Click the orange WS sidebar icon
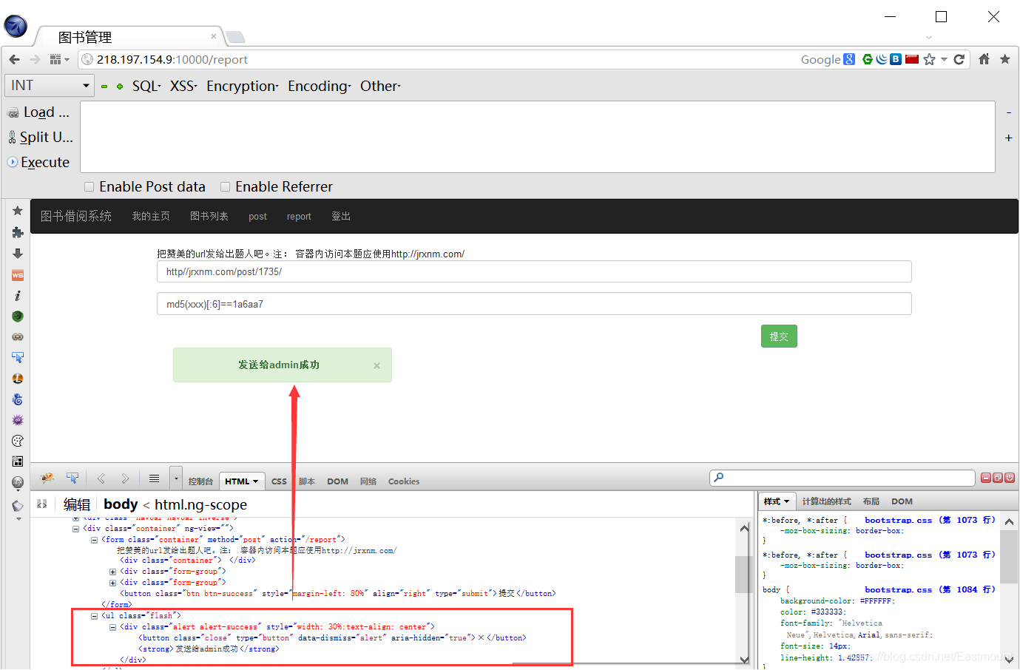This screenshot has width=1020, height=670. pos(18,275)
